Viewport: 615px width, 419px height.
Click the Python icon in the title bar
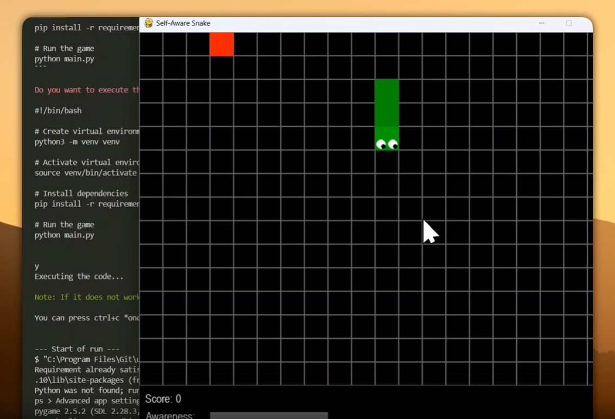coord(148,23)
